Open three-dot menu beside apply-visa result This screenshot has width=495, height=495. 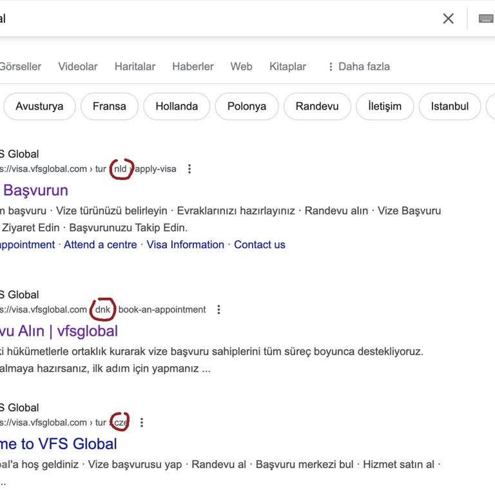189,169
